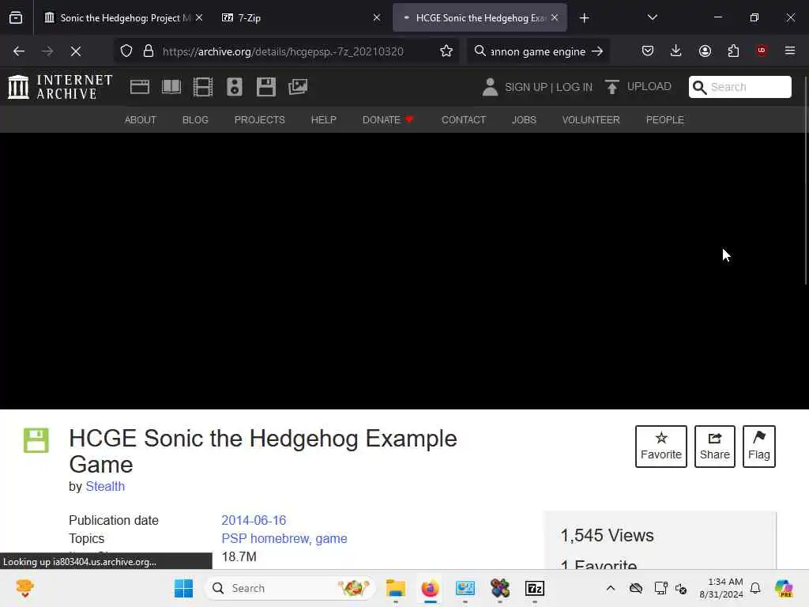Viewport: 809px width, 607px height.
Task: Show hidden system tray icons
Action: click(x=611, y=588)
